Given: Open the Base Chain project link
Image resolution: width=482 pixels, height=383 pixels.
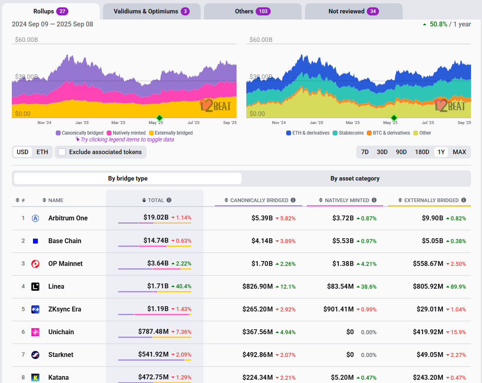Looking at the screenshot, I should tap(65, 241).
